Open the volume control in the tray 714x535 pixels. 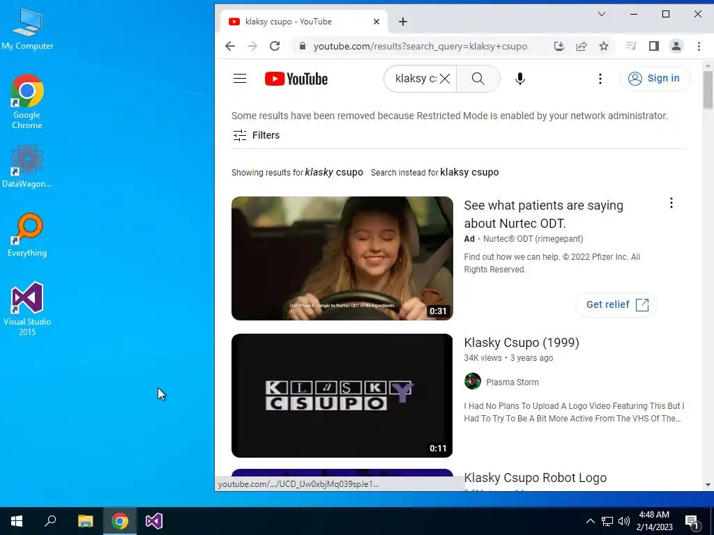(x=624, y=521)
